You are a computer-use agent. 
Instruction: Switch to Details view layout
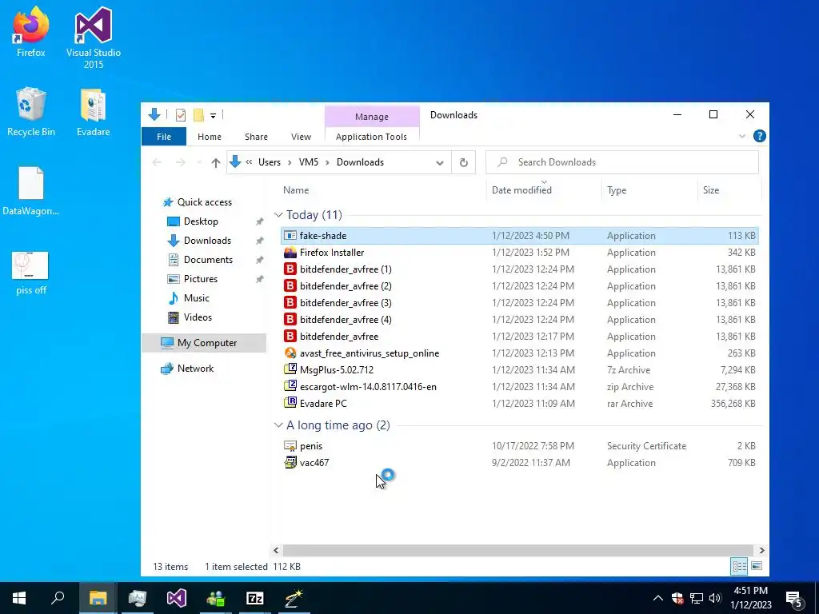coord(739,566)
